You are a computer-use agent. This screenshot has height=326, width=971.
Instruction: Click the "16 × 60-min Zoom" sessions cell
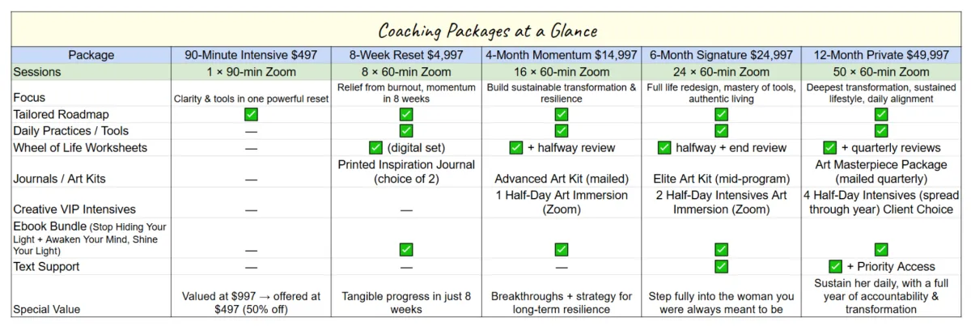562,72
